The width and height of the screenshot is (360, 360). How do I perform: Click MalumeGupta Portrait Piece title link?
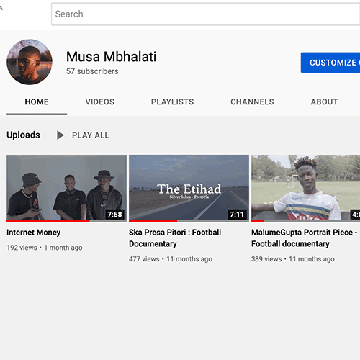pos(305,238)
